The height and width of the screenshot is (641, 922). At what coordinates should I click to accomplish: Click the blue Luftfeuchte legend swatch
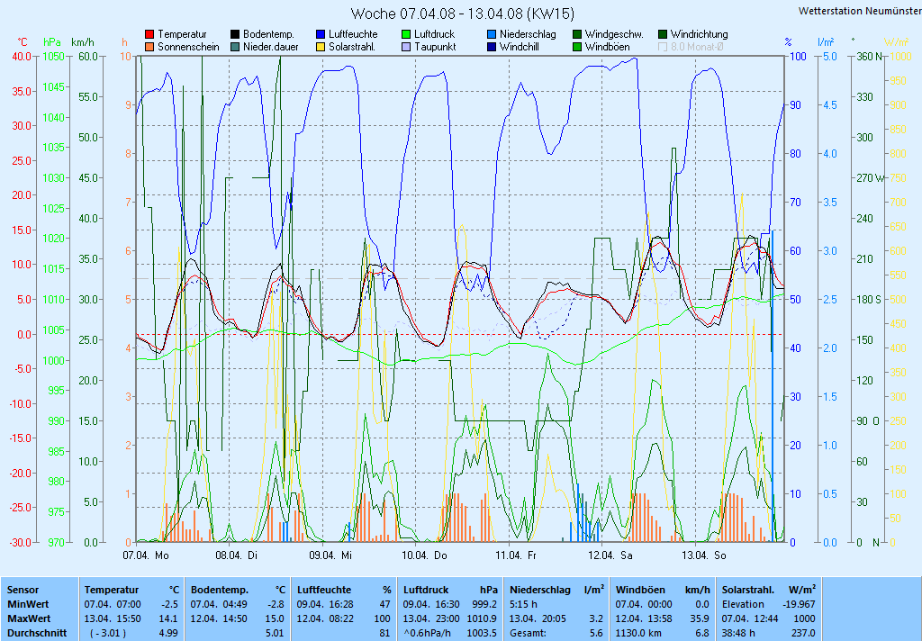pyautogui.click(x=321, y=35)
